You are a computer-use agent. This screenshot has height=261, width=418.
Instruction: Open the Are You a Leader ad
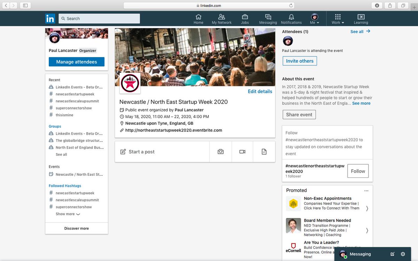point(321,243)
